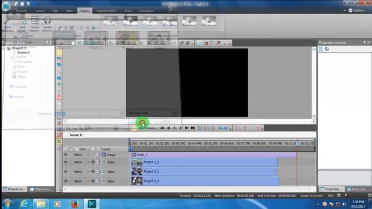Open the Activation ribbon tab

[146, 11]
